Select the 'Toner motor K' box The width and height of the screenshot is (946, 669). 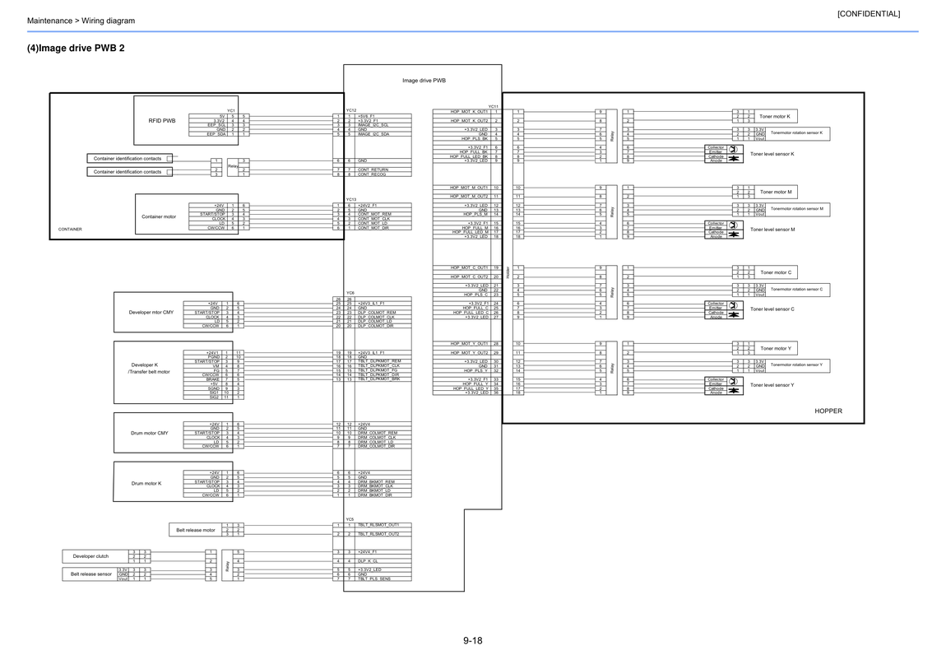pyautogui.click(x=775, y=116)
